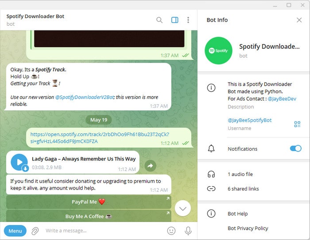Click the May 19 date badge
Viewport: 310px width, 240px height.
[99, 120]
